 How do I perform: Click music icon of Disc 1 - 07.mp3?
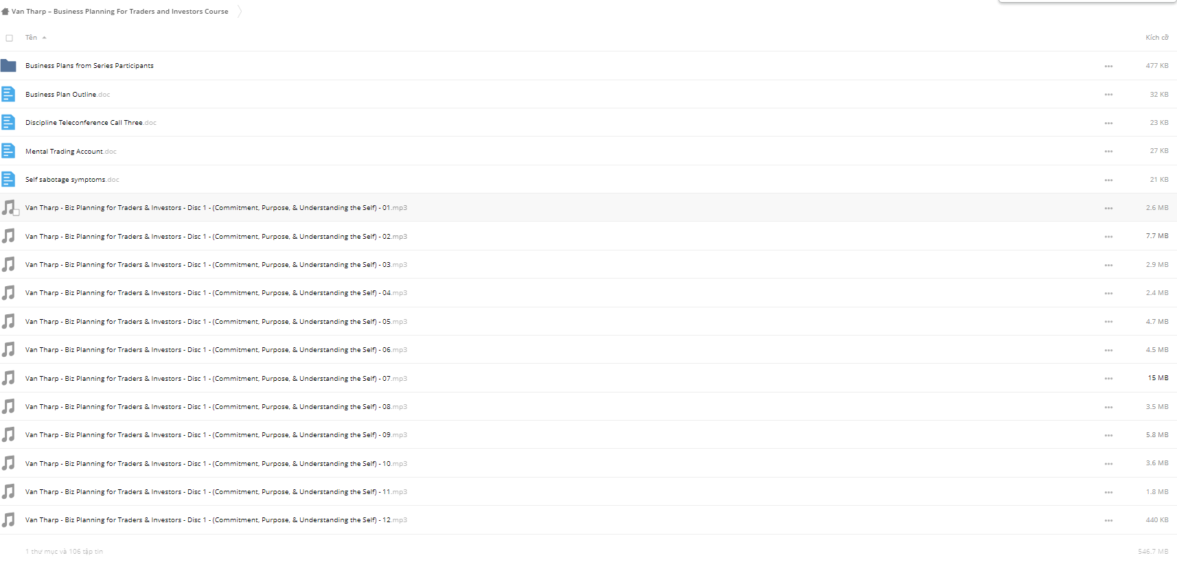pos(8,378)
